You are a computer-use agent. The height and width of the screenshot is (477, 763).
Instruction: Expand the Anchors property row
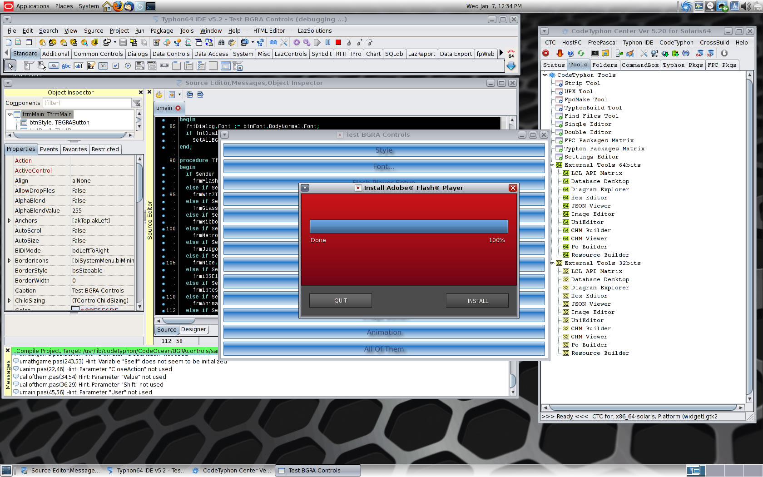tap(9, 221)
